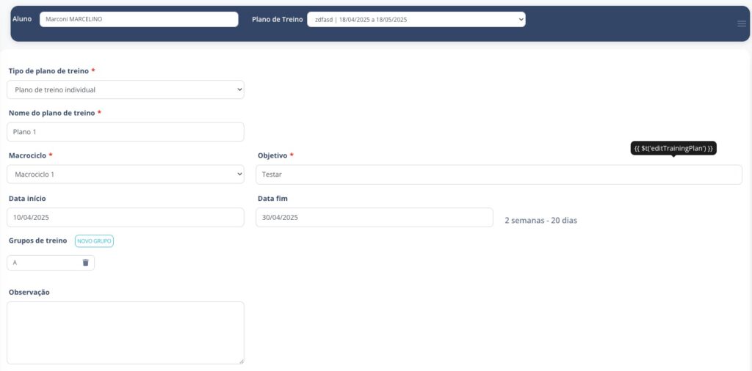
Task: Click the '2 semanas - 20 dias' duration text
Action: point(540,220)
